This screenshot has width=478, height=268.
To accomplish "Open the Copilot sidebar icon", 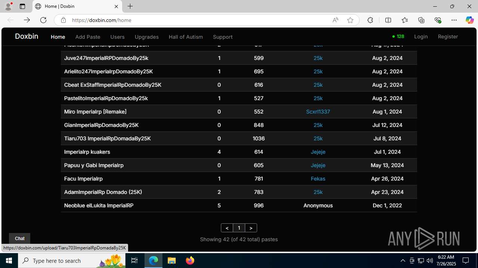I will pos(469,20).
